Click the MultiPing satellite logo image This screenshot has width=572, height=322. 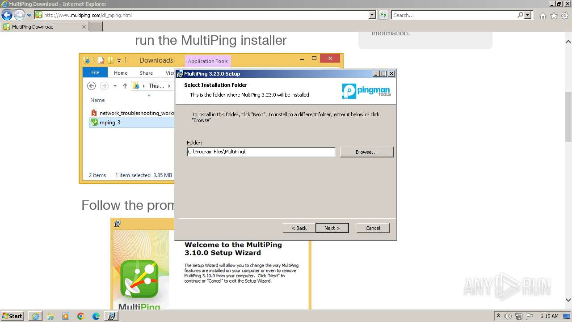click(139, 280)
